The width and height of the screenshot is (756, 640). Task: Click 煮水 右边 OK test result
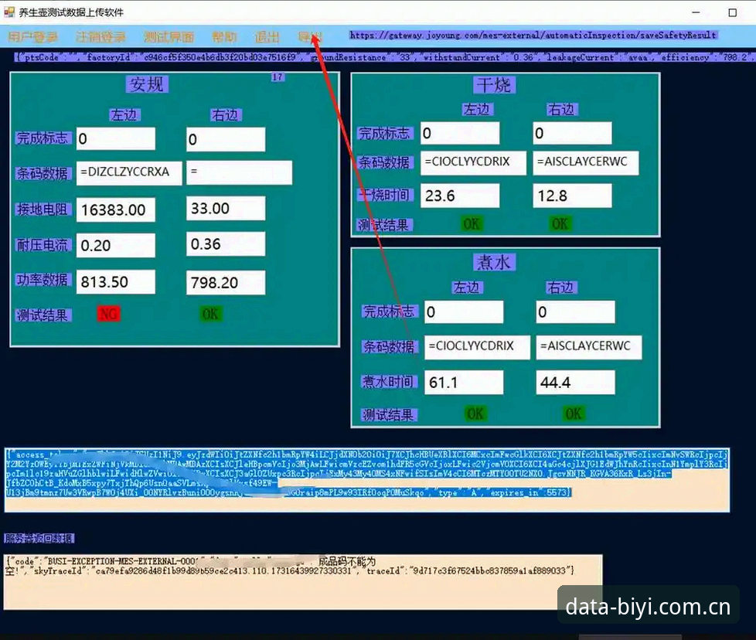(574, 414)
